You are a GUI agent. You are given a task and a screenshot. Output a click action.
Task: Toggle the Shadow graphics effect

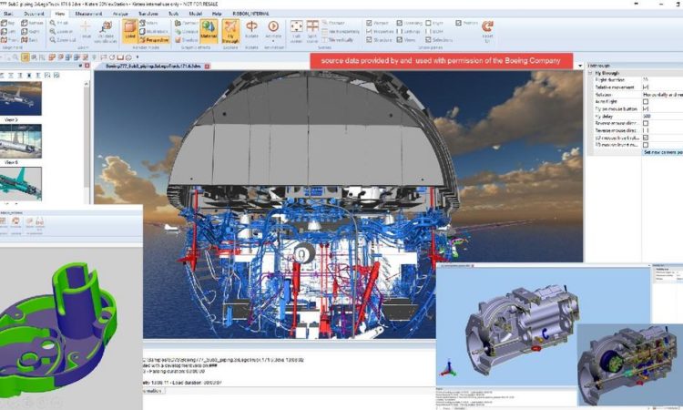click(x=186, y=40)
